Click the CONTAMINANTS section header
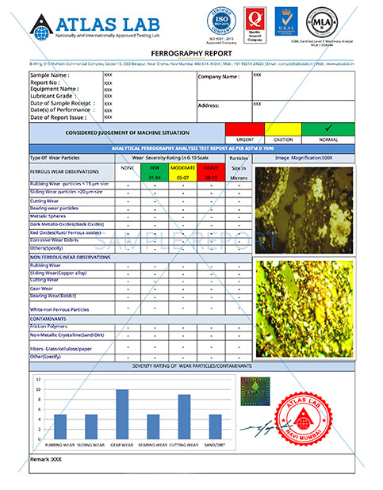 click(140, 319)
